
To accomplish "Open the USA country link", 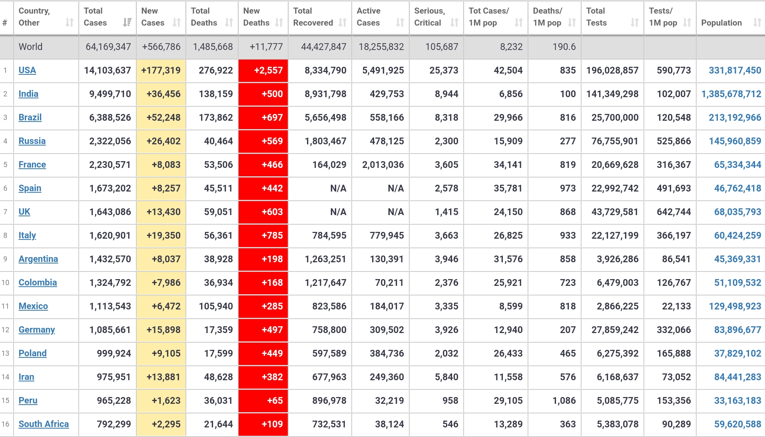I will [x=27, y=70].
